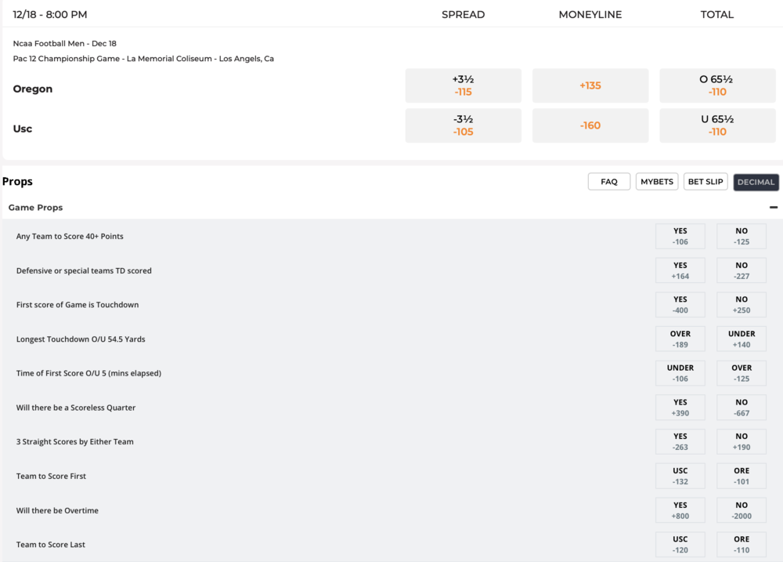Screen dimensions: 783x562
Task: Select YES for first score is touchdown
Action: point(680,305)
